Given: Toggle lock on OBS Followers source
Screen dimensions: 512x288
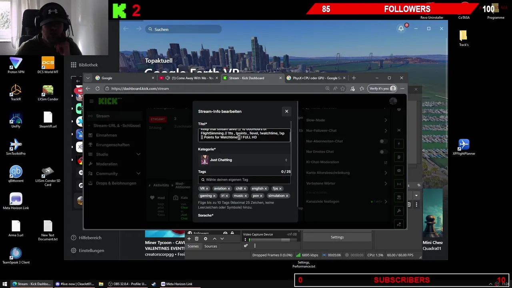Looking at the screenshot, I should click(x=232, y=233).
